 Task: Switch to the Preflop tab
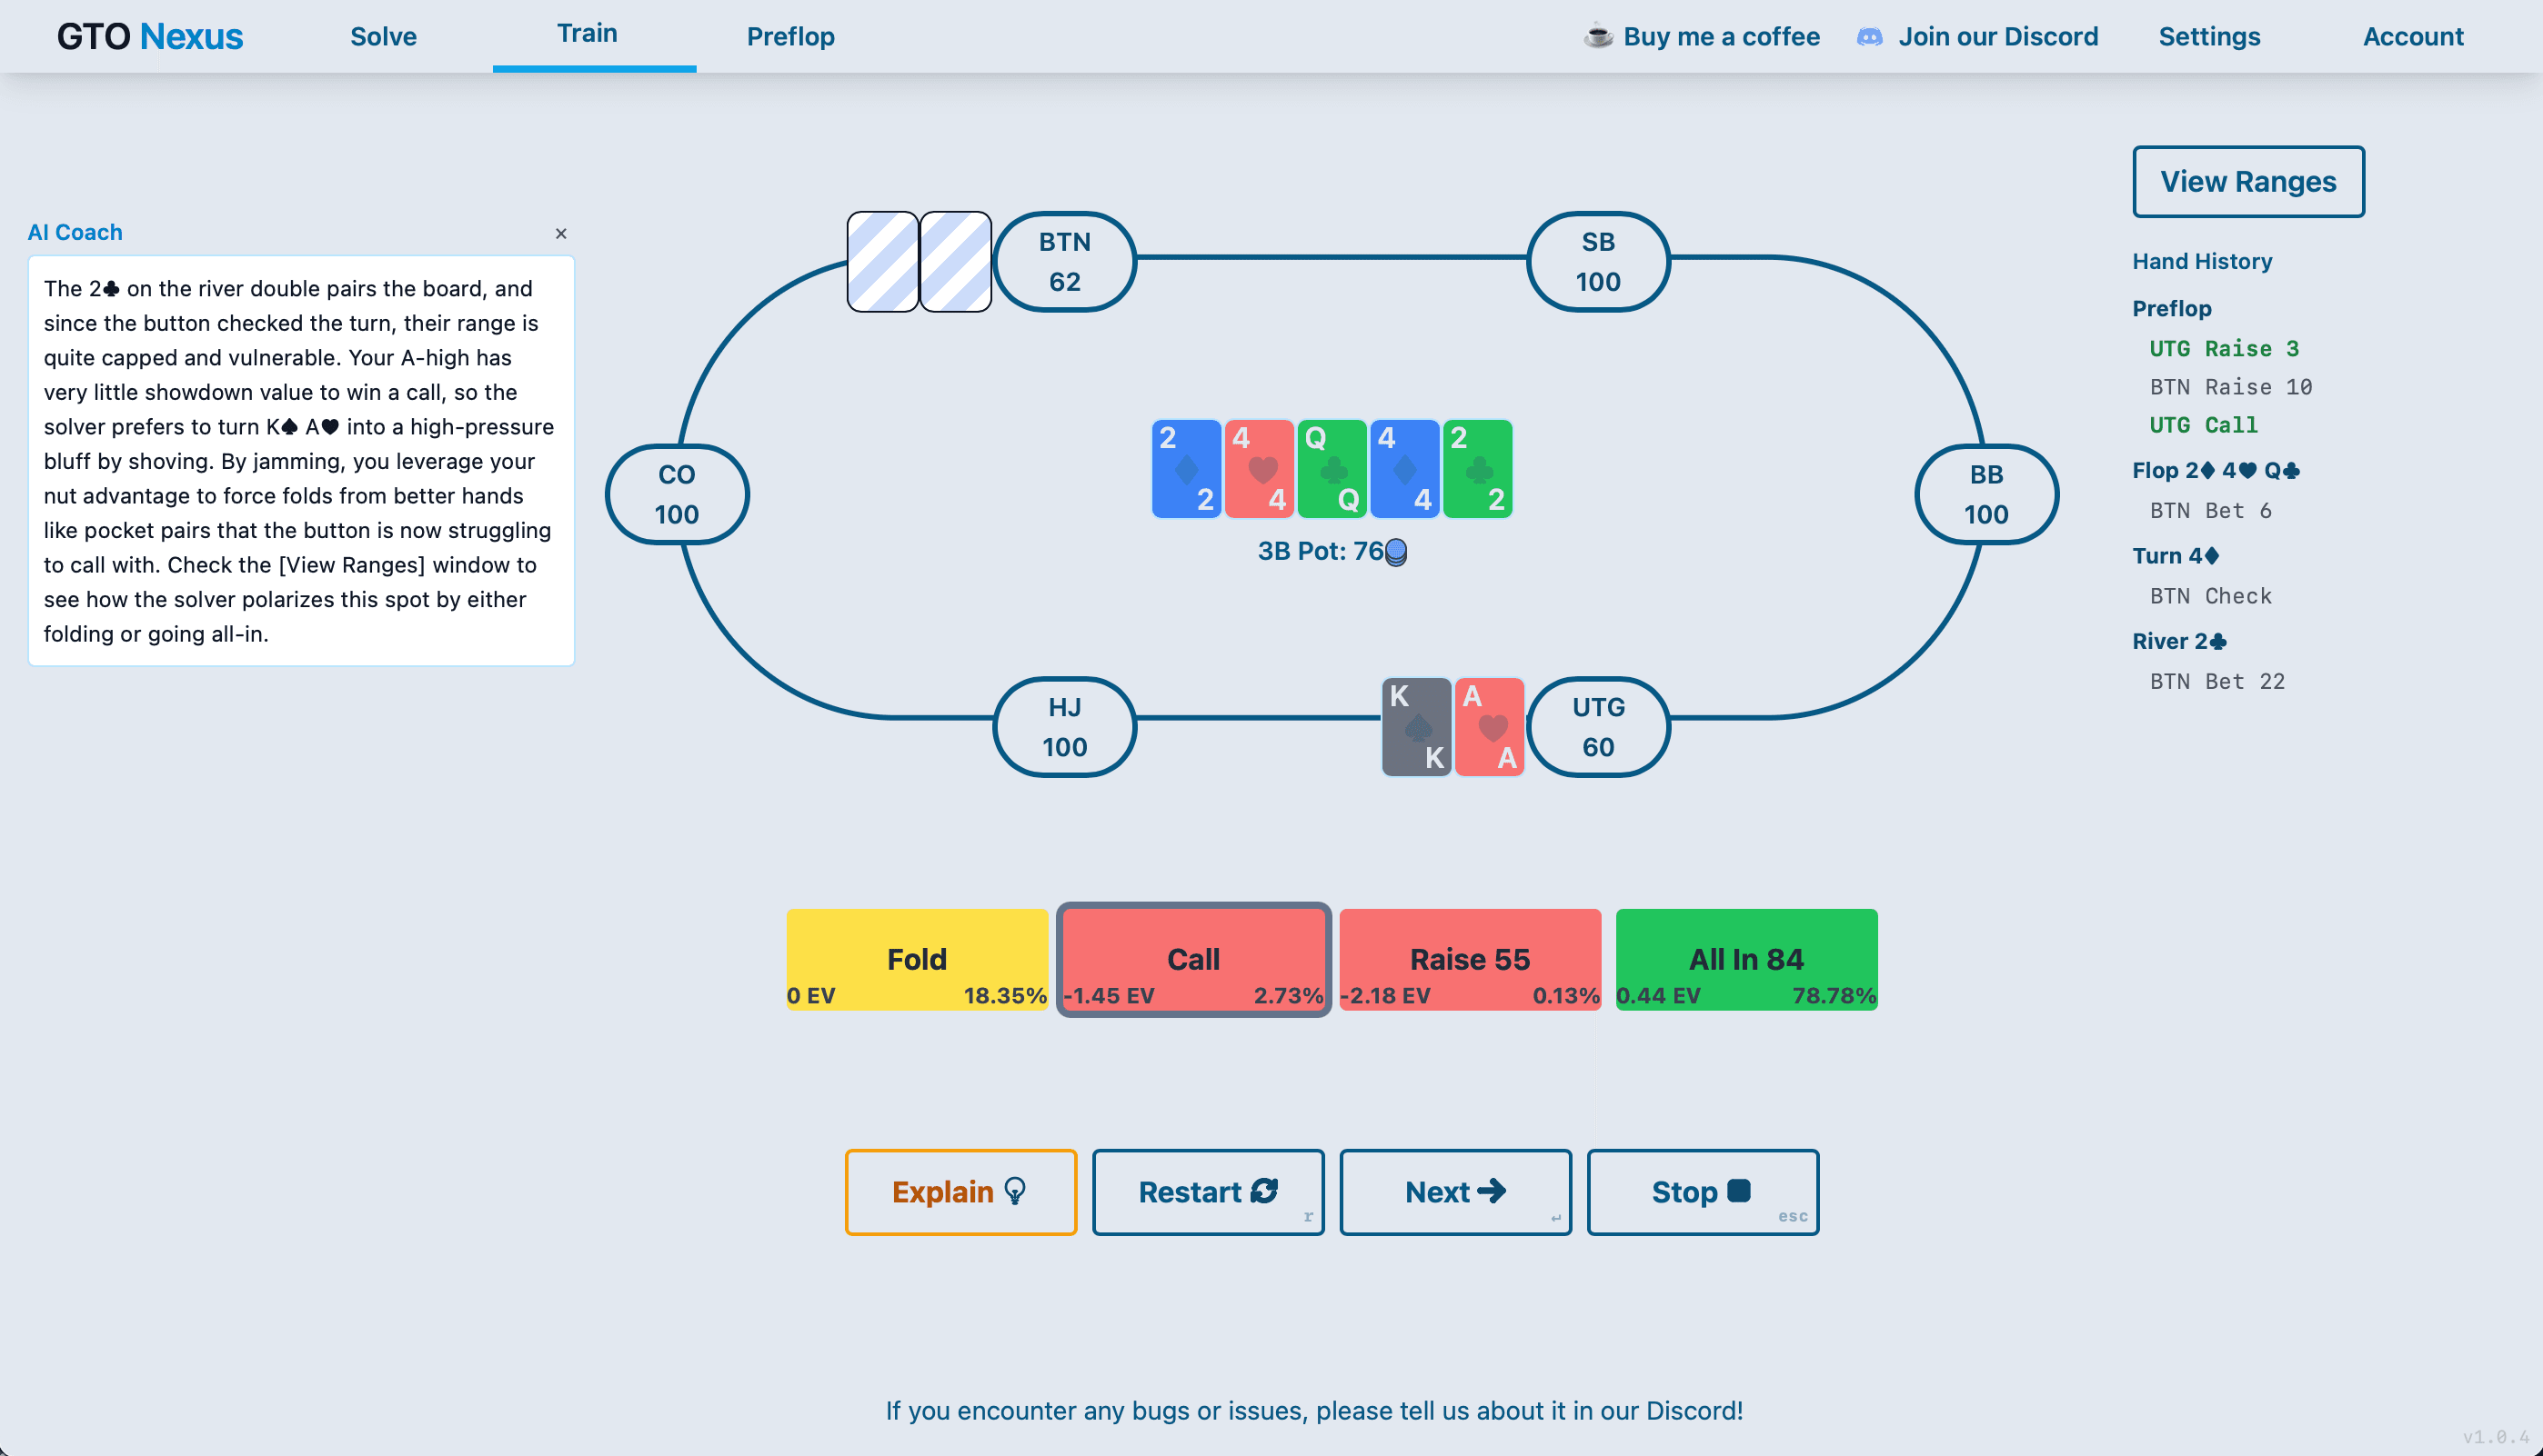(790, 36)
